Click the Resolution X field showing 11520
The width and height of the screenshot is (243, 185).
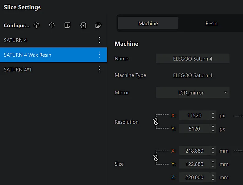coord(194,115)
